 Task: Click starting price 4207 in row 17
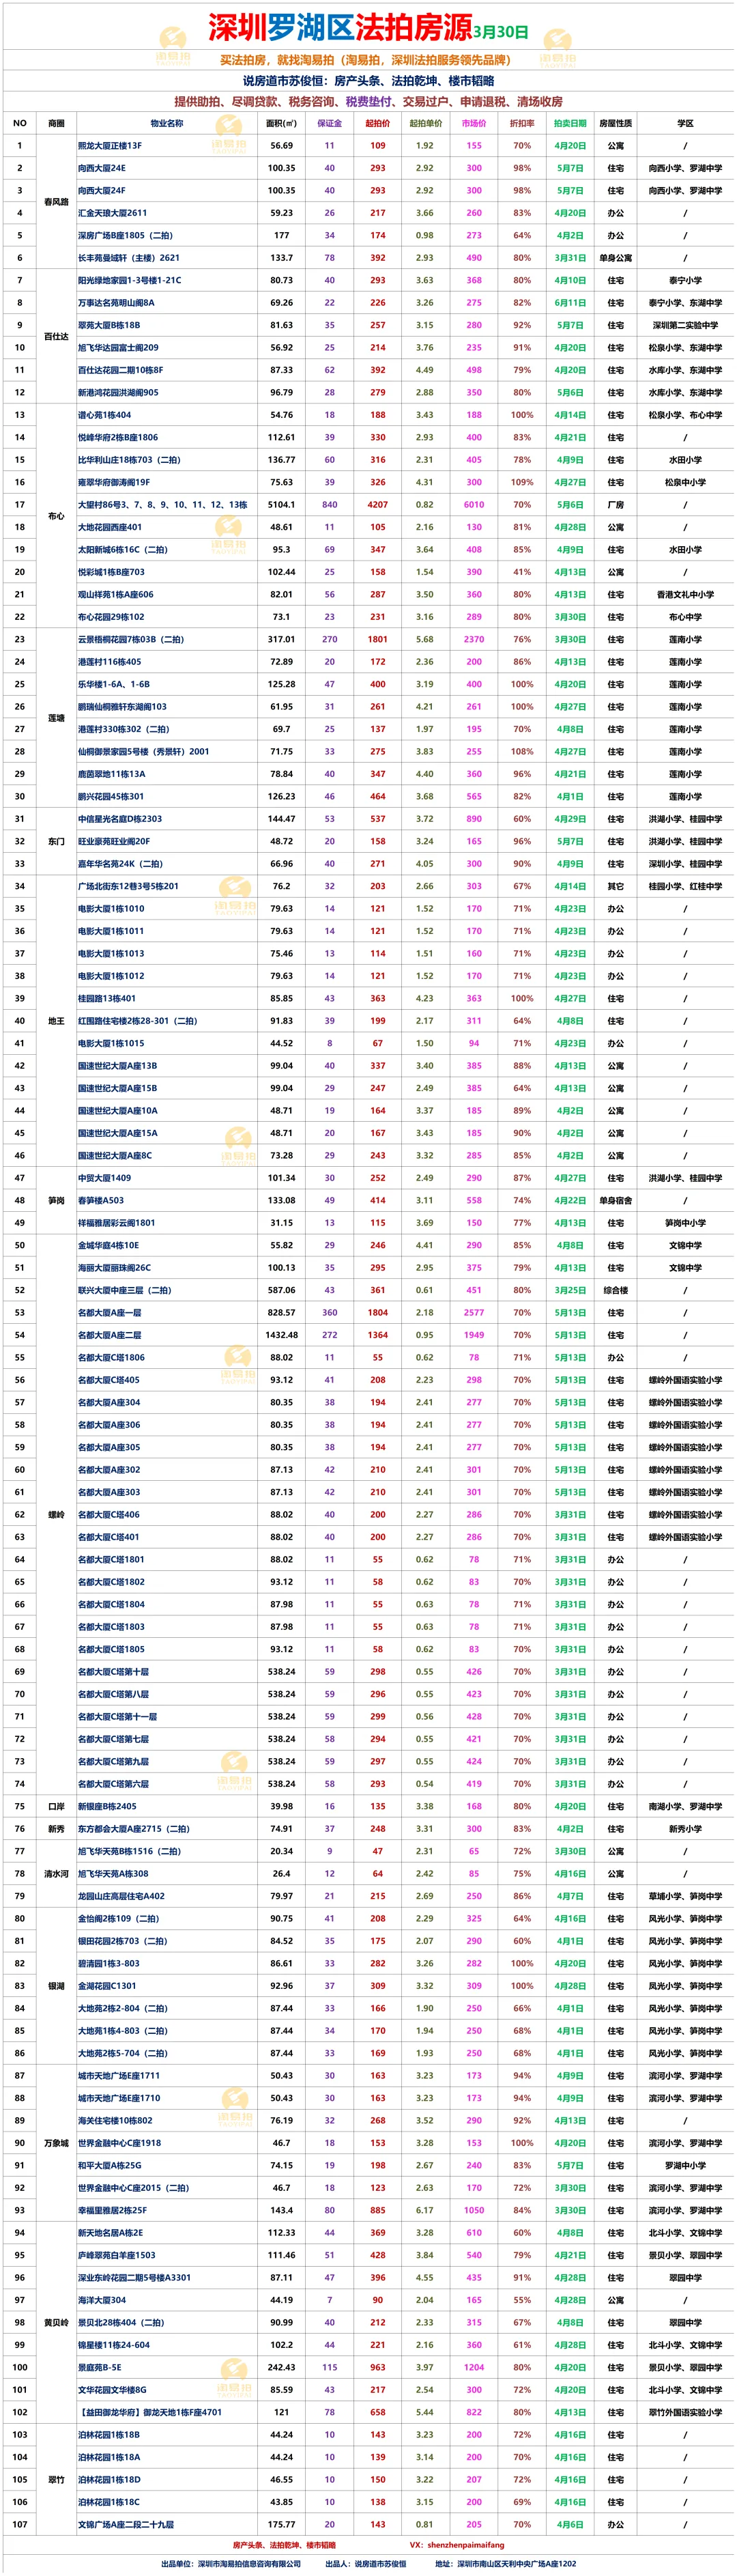click(x=377, y=504)
